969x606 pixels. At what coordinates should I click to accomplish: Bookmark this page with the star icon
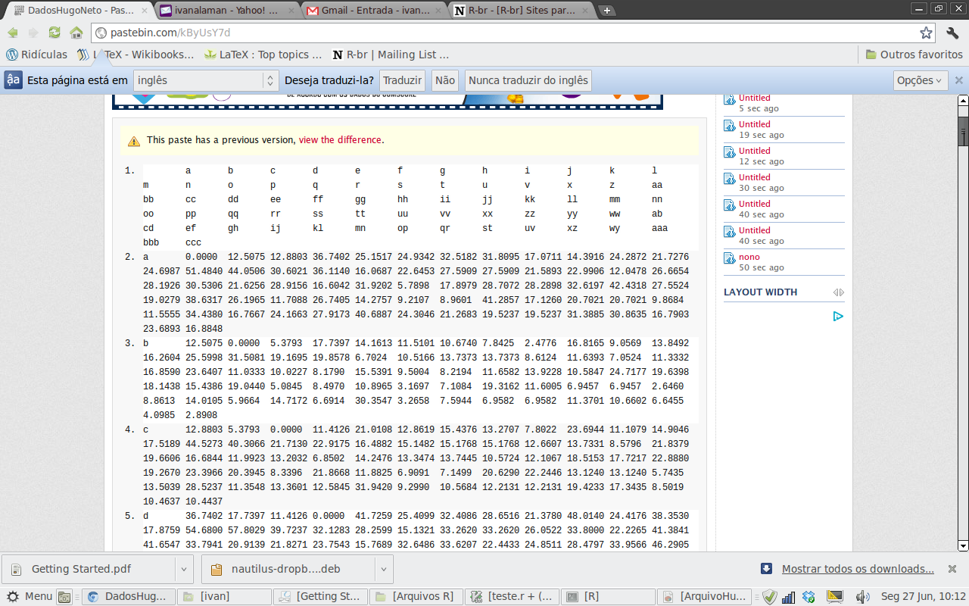click(926, 33)
